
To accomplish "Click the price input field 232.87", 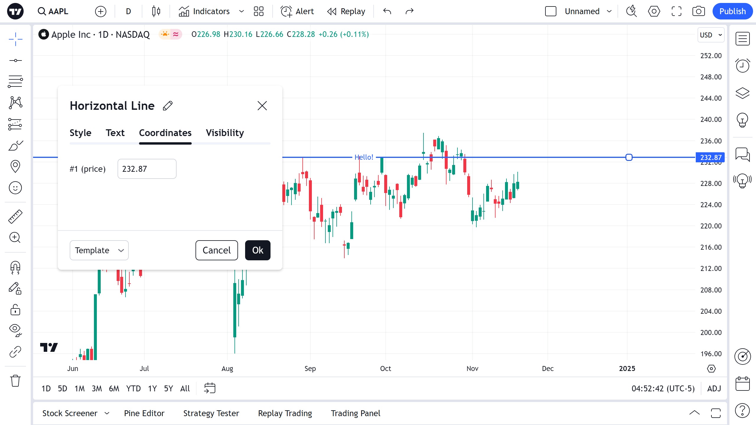I will pos(147,169).
